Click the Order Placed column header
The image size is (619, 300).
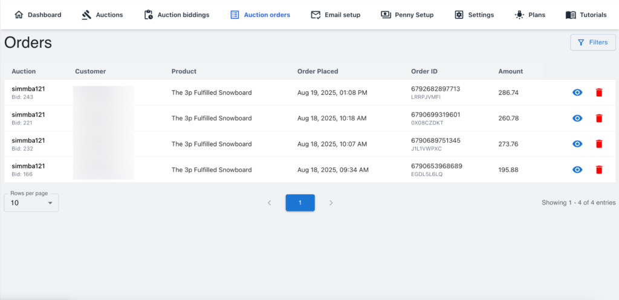(317, 71)
